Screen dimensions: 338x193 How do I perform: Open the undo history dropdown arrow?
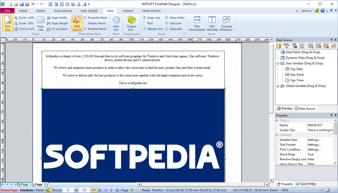pos(37,4)
